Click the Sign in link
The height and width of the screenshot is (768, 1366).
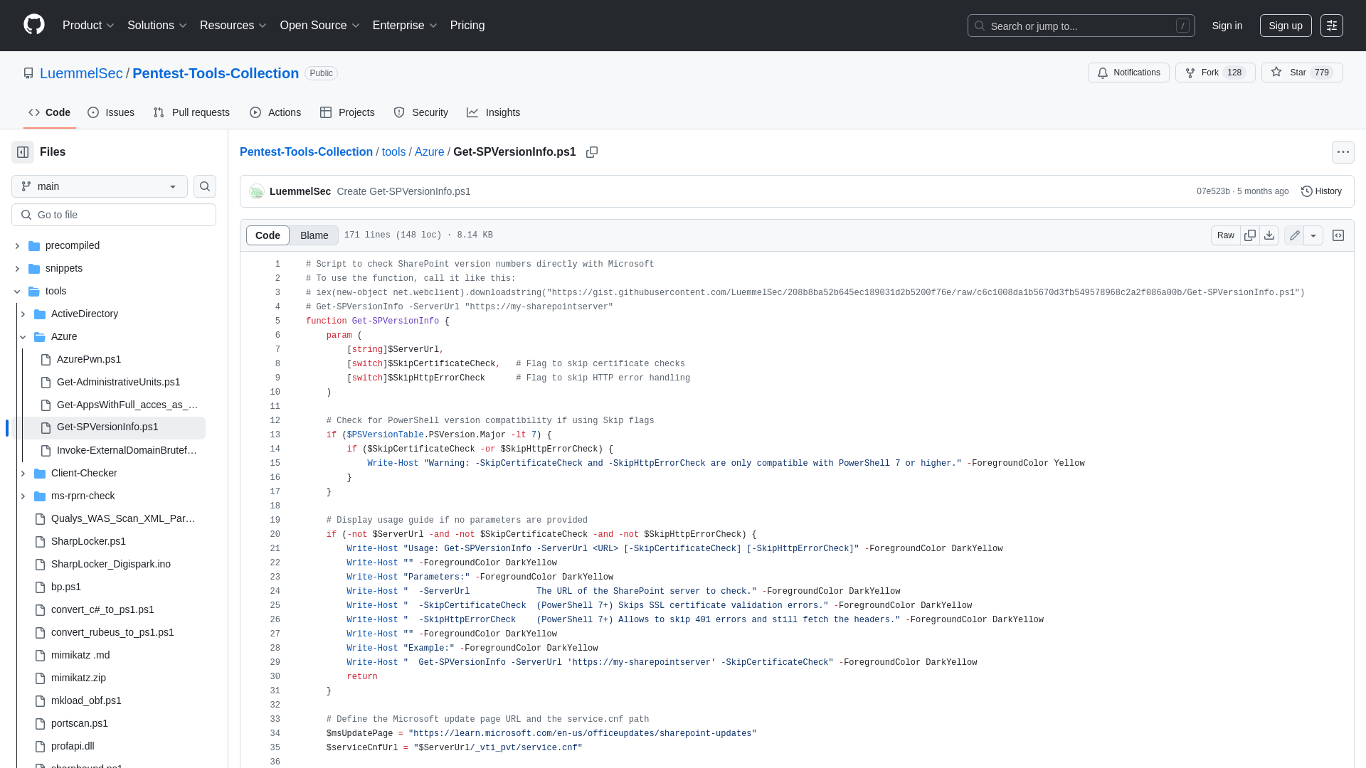click(1227, 26)
